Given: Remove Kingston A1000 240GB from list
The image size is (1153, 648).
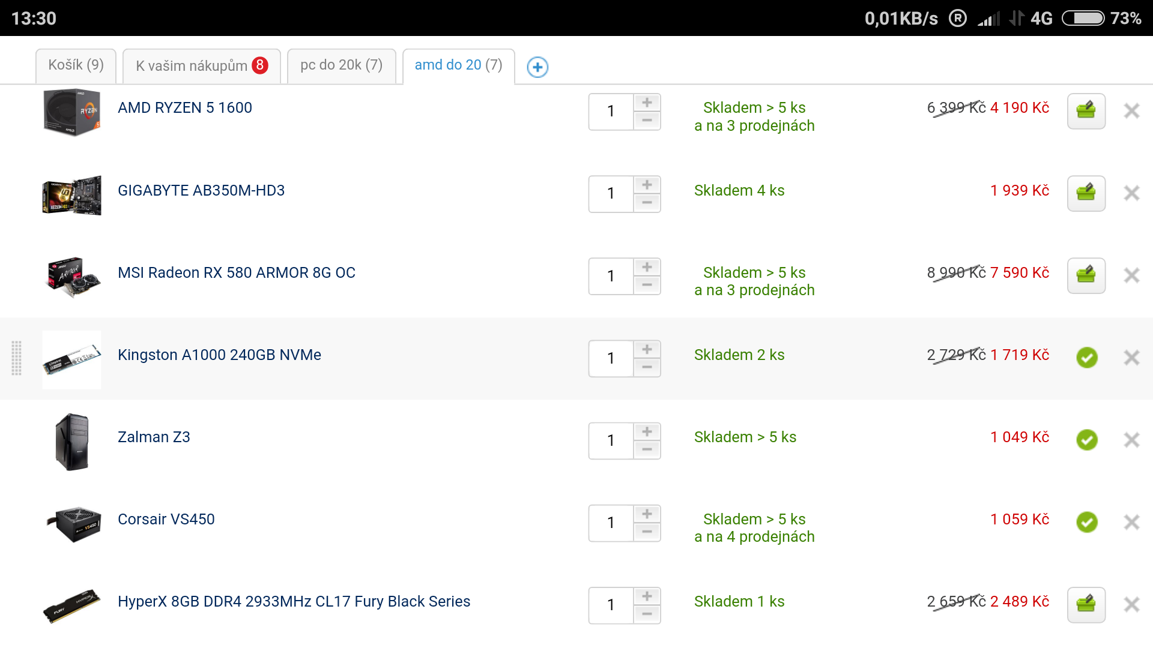Looking at the screenshot, I should click(x=1132, y=358).
